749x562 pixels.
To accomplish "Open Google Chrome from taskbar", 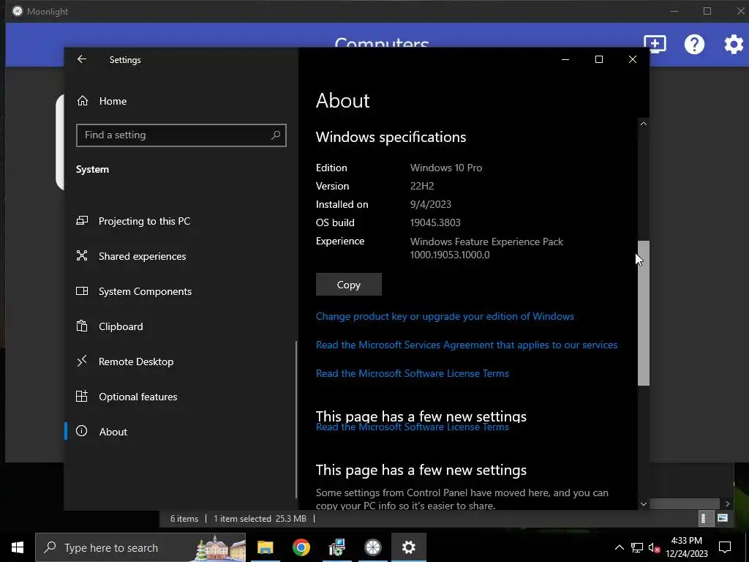I will point(301,547).
